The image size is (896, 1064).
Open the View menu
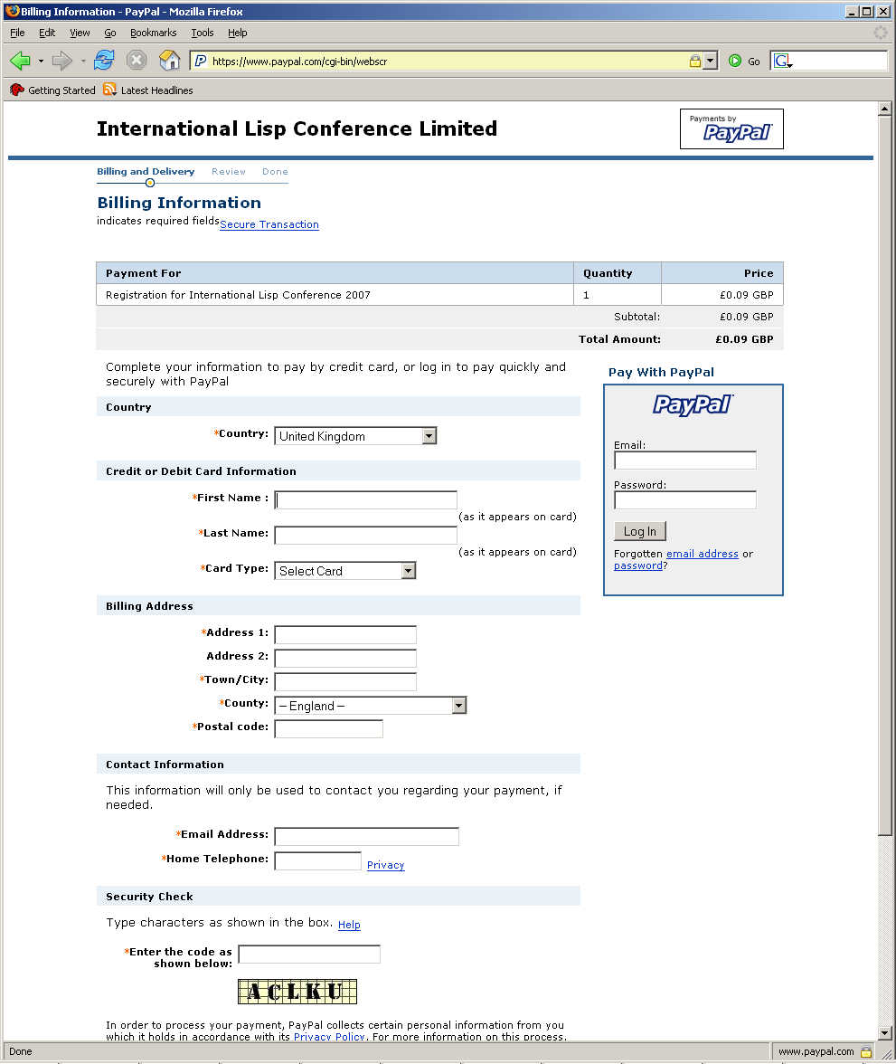(x=80, y=33)
